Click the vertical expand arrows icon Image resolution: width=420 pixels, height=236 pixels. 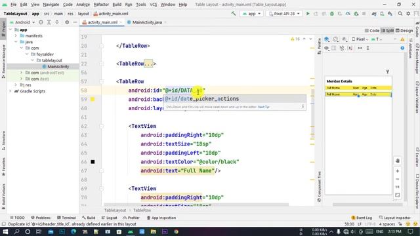[x=367, y=48]
